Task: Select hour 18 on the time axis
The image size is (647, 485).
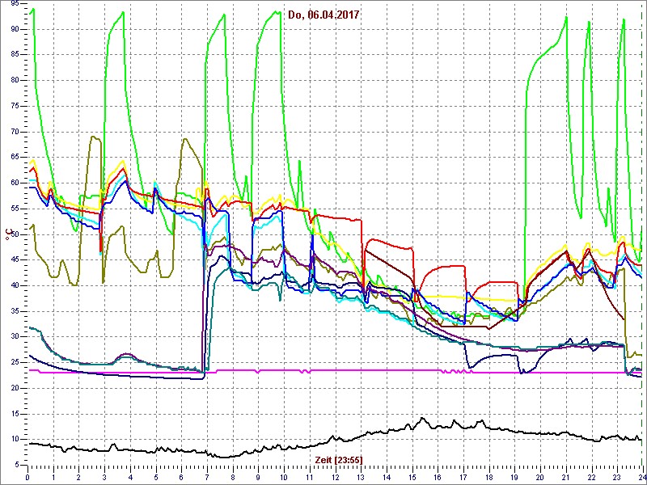Action: point(488,476)
